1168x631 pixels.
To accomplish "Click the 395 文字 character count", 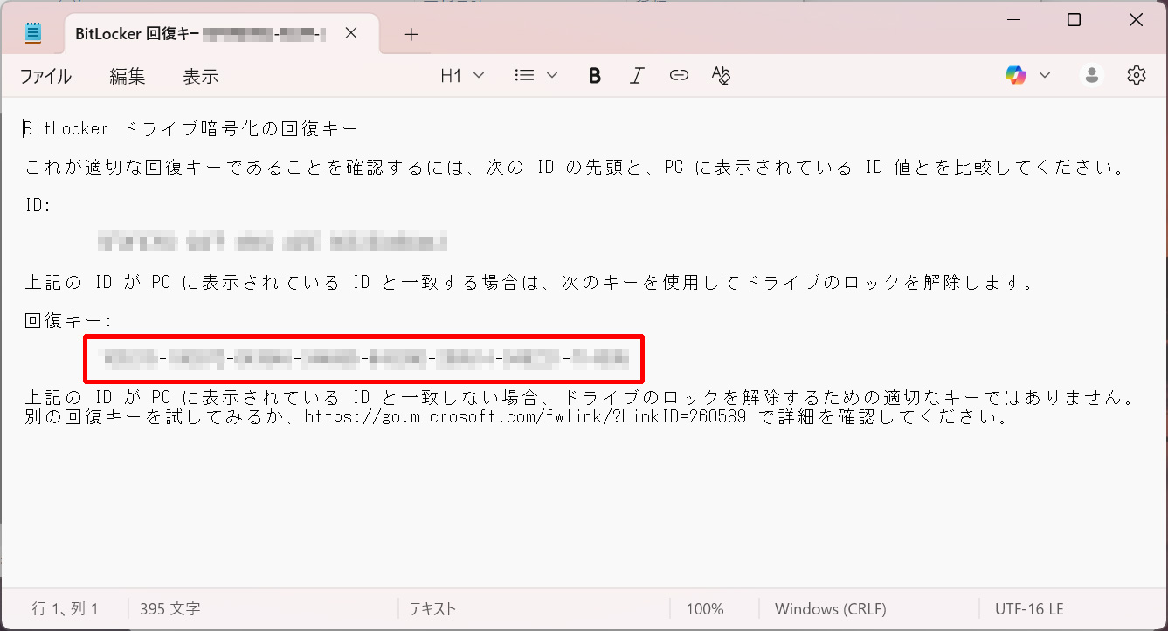I will [x=169, y=609].
